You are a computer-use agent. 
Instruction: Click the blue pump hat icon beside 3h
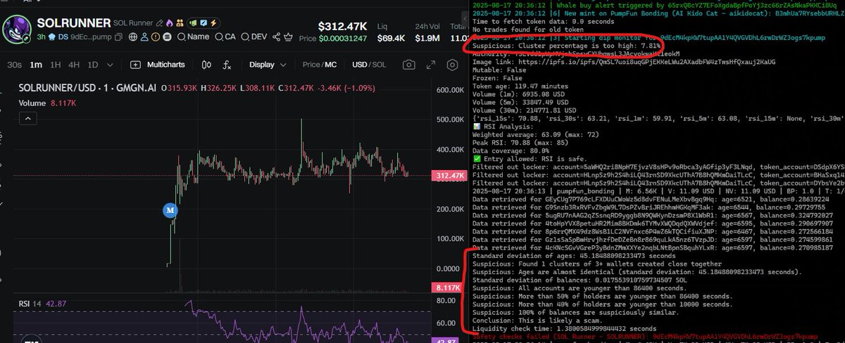(x=51, y=37)
